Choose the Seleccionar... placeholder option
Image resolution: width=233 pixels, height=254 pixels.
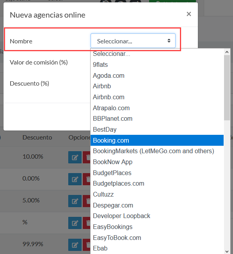tap(157, 54)
